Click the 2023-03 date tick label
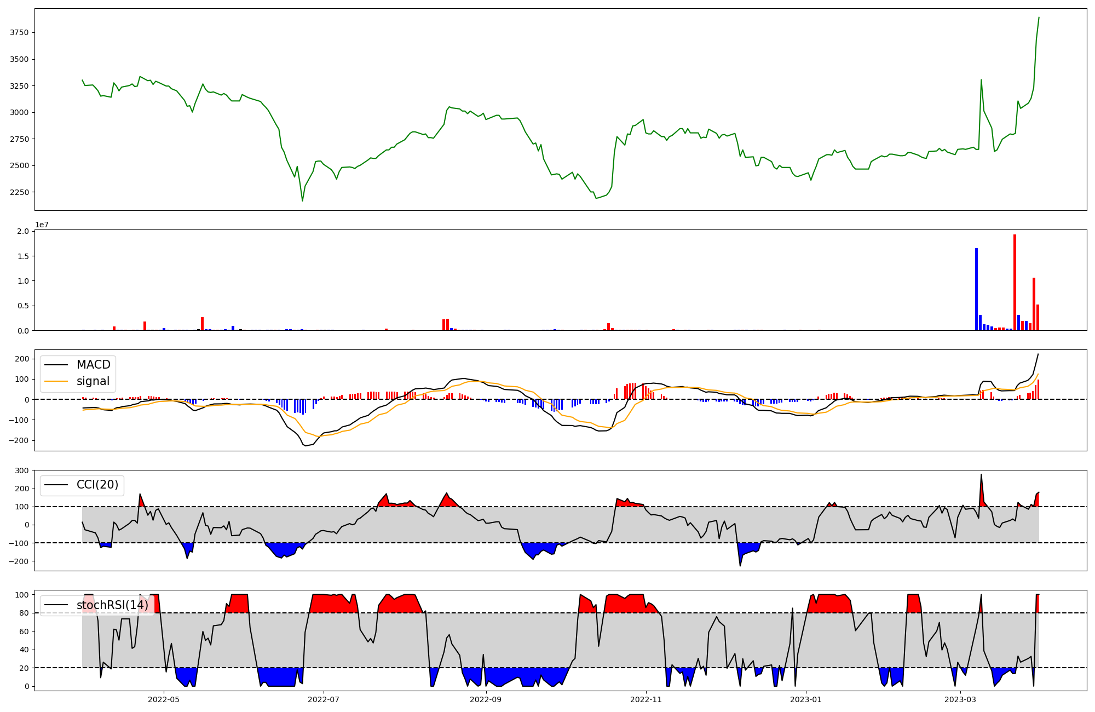1095x712 pixels. [x=961, y=699]
